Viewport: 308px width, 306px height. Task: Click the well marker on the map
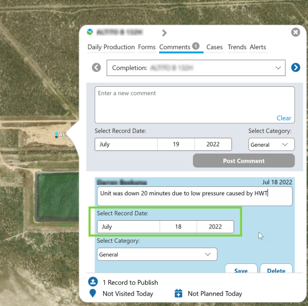(56, 134)
